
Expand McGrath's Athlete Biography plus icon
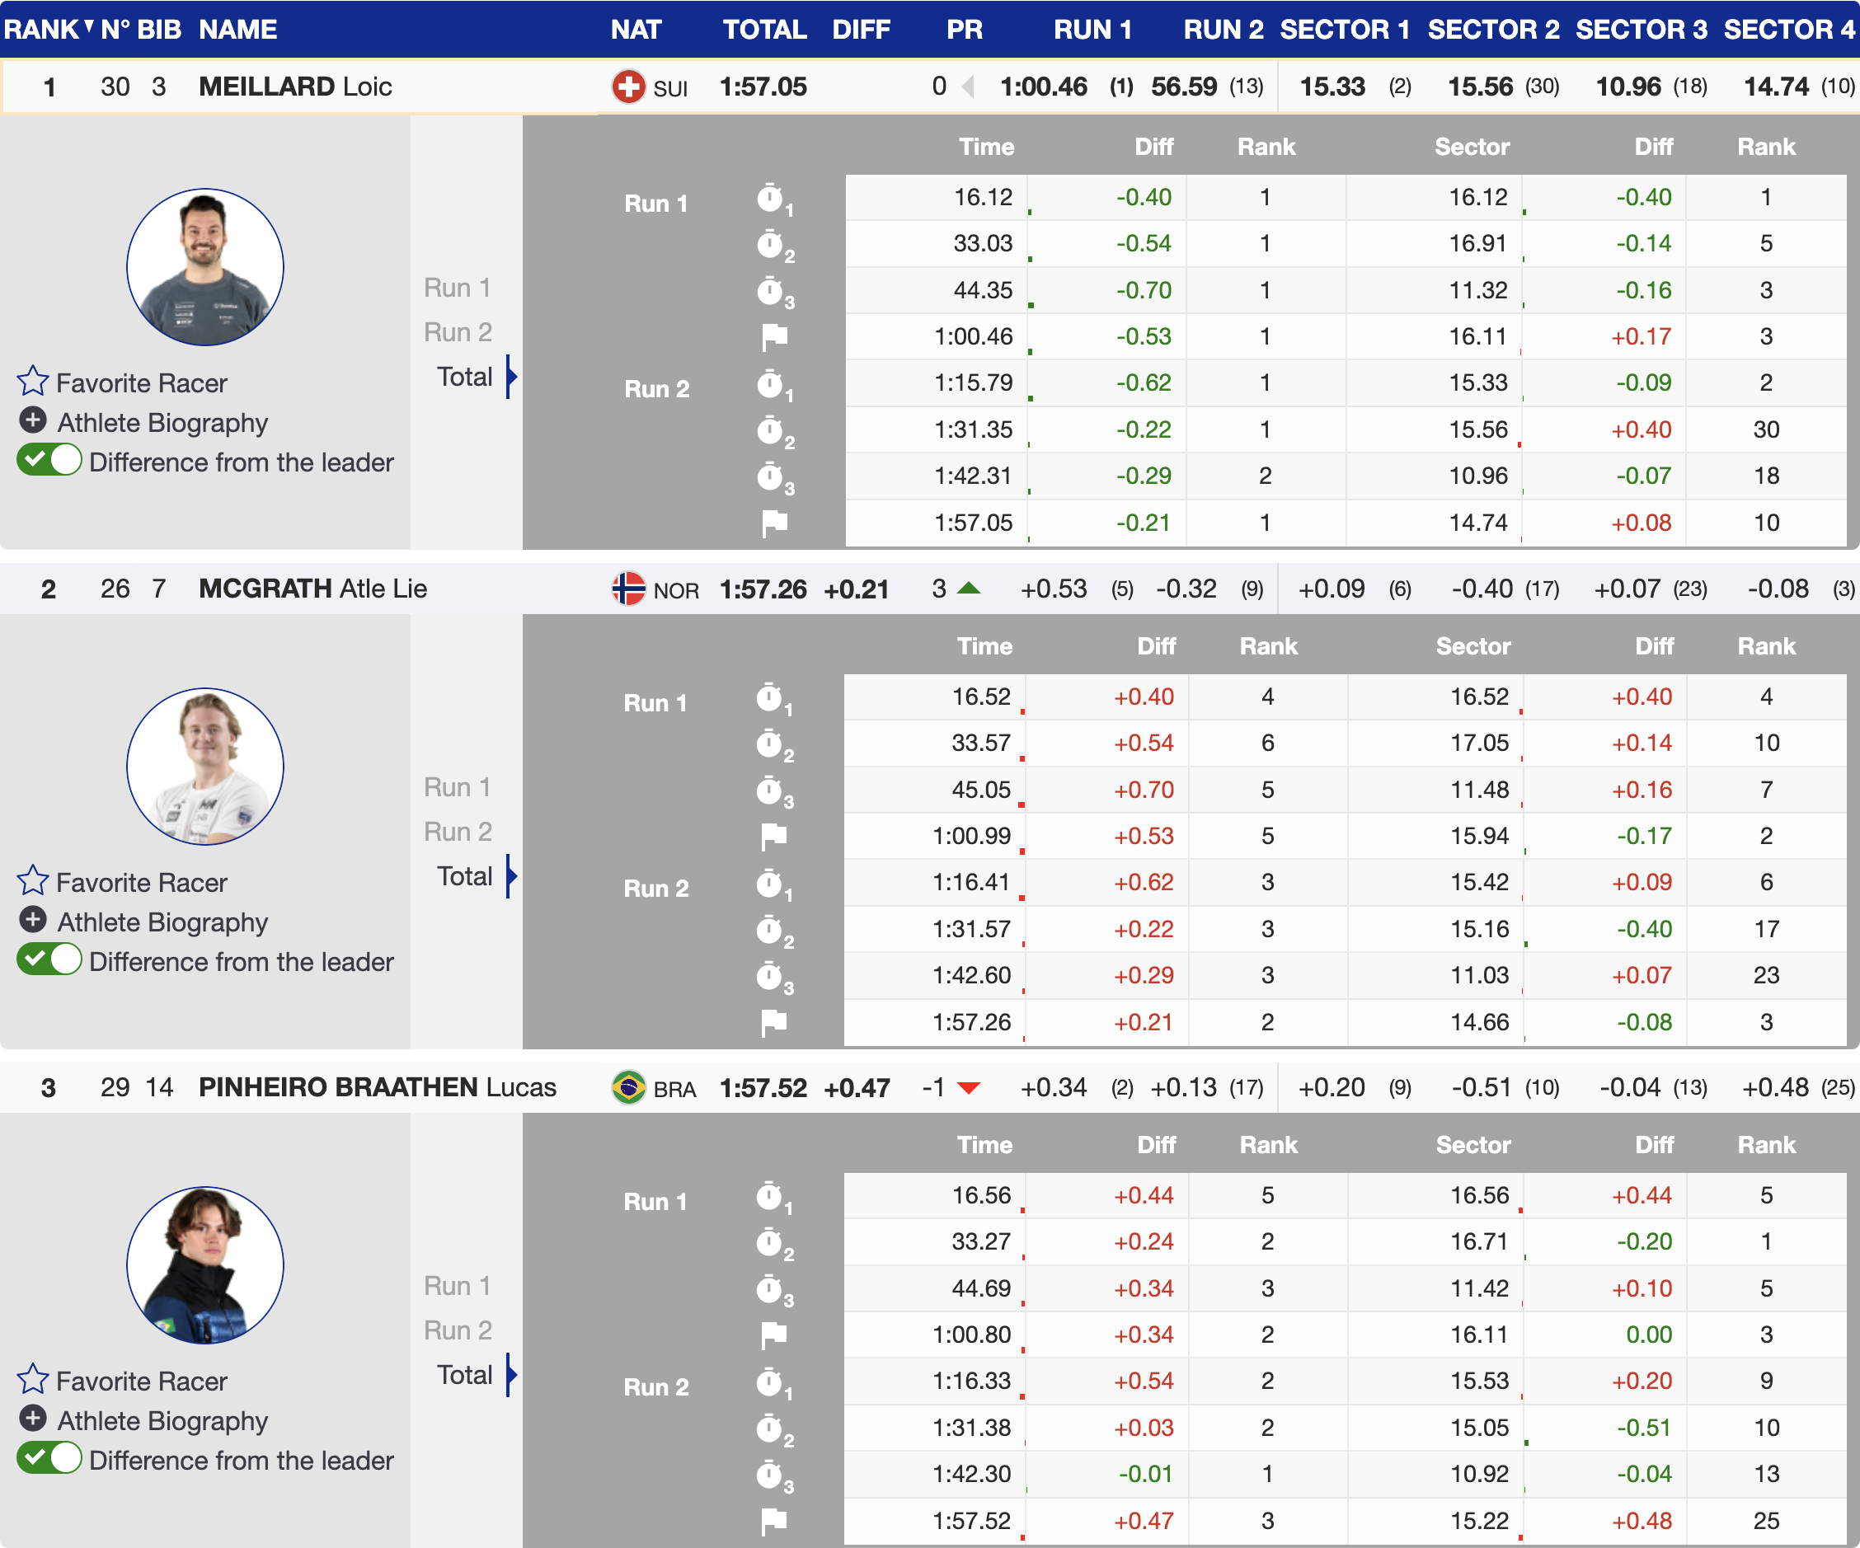click(33, 920)
